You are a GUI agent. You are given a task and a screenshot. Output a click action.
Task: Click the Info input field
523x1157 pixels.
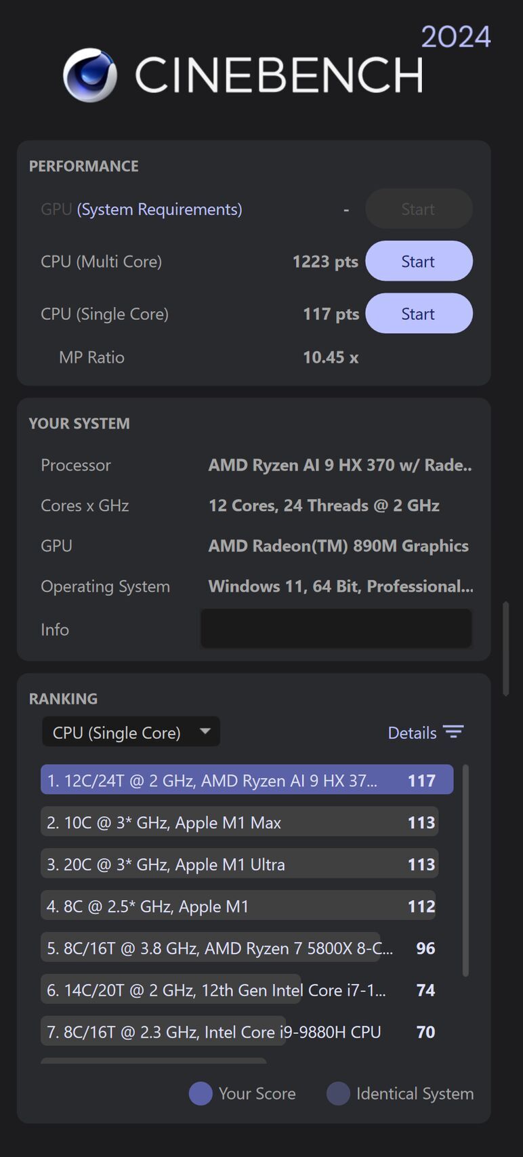coord(336,628)
